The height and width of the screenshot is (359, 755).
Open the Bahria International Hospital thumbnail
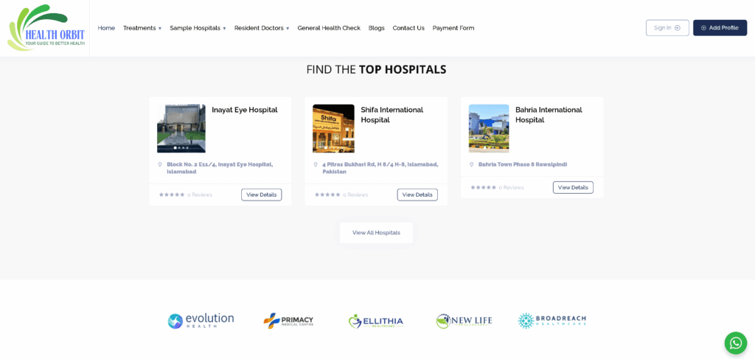tap(489, 128)
